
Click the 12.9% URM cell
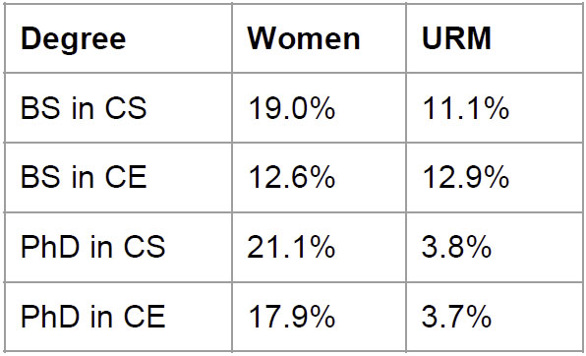coord(466,178)
